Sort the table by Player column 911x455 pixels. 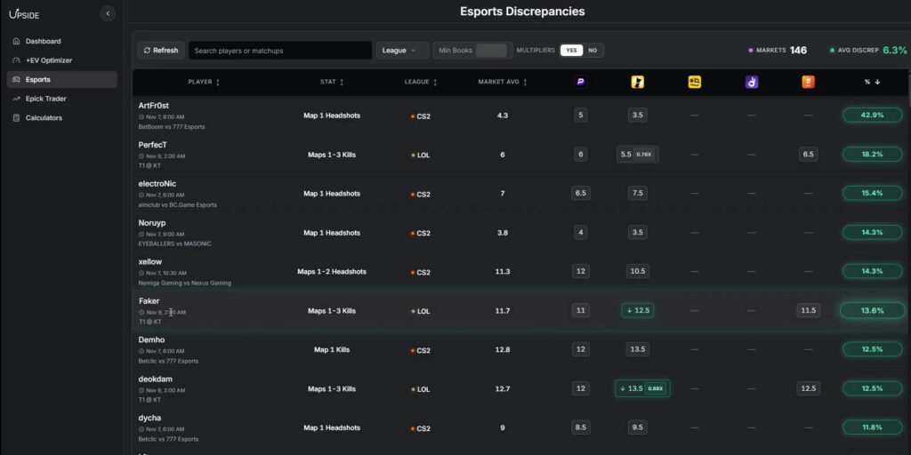(204, 82)
